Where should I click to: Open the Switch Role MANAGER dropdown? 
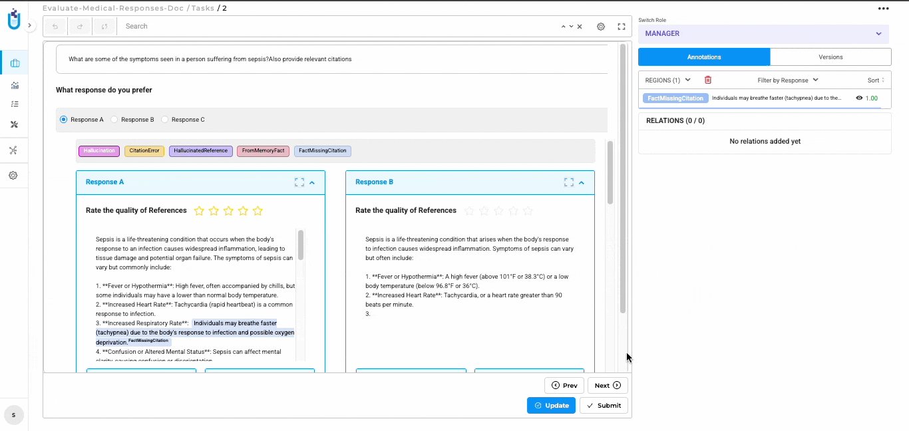764,34
